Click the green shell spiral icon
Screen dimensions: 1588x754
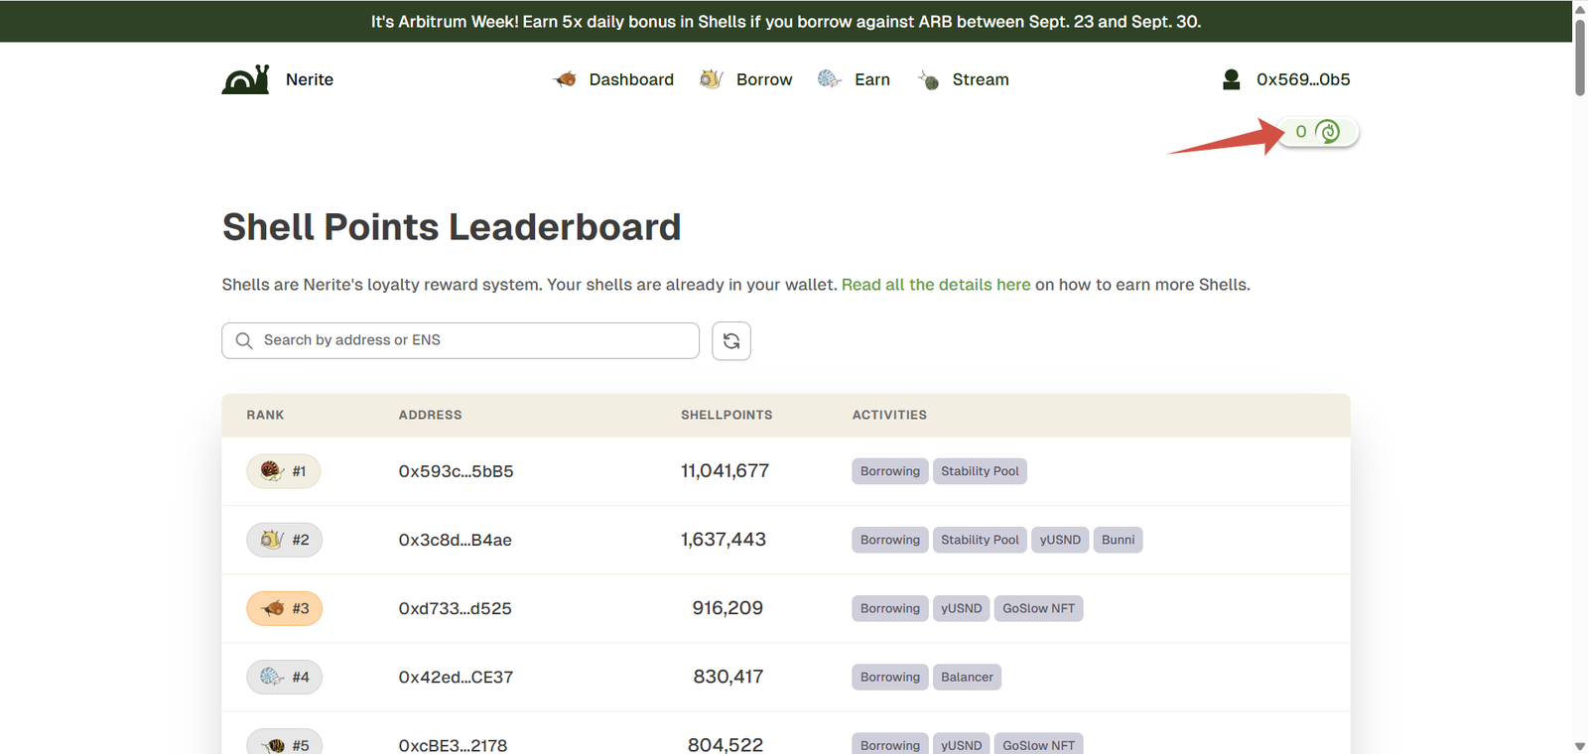tap(1327, 131)
